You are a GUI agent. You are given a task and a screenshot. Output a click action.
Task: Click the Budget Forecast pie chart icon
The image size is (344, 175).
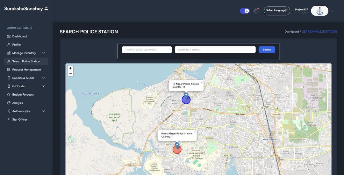click(x=9, y=95)
